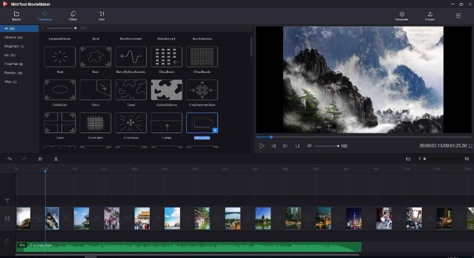Viewport: 474px width, 258px height.
Task: Choose the Crosshatch transition
Action: point(96,123)
